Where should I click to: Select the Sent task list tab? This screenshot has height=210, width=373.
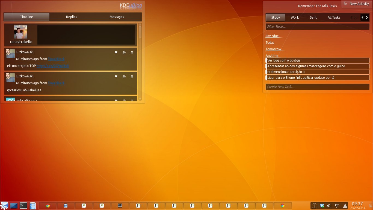[313, 17]
